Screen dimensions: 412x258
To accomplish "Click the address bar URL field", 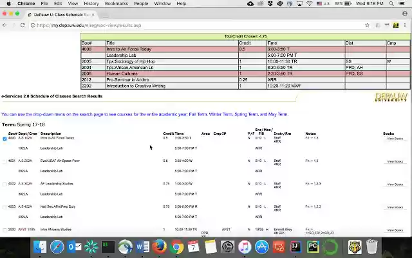I will (x=193, y=25).
